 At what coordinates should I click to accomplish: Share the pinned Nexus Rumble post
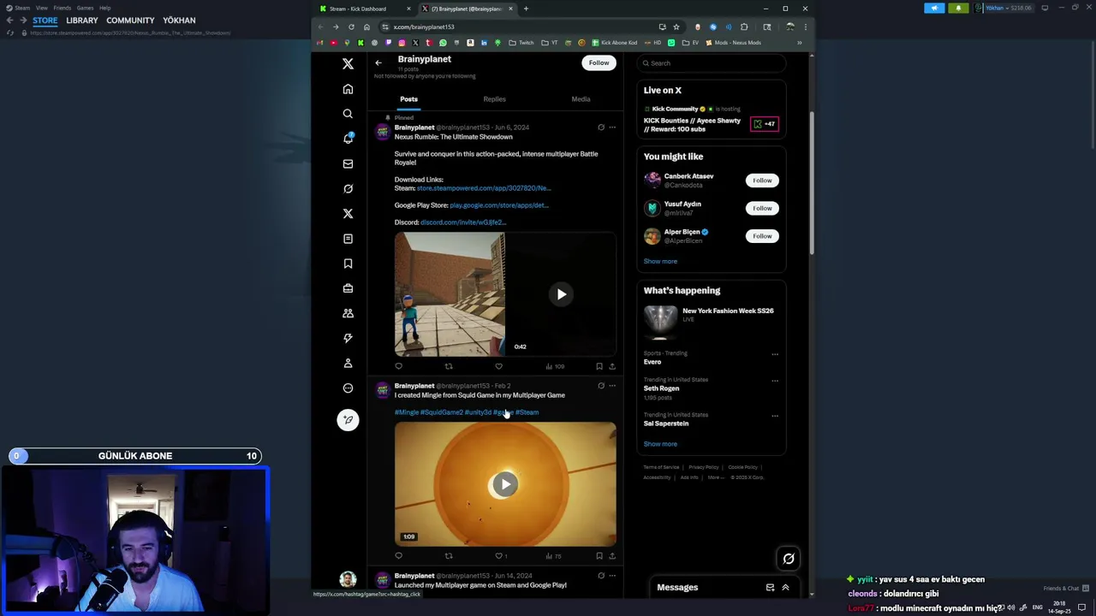click(x=611, y=366)
